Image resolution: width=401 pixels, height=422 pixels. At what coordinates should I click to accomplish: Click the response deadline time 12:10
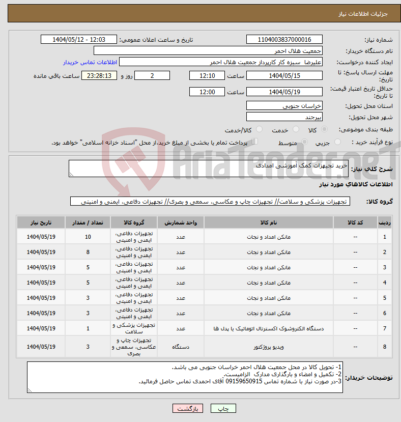[207, 76]
